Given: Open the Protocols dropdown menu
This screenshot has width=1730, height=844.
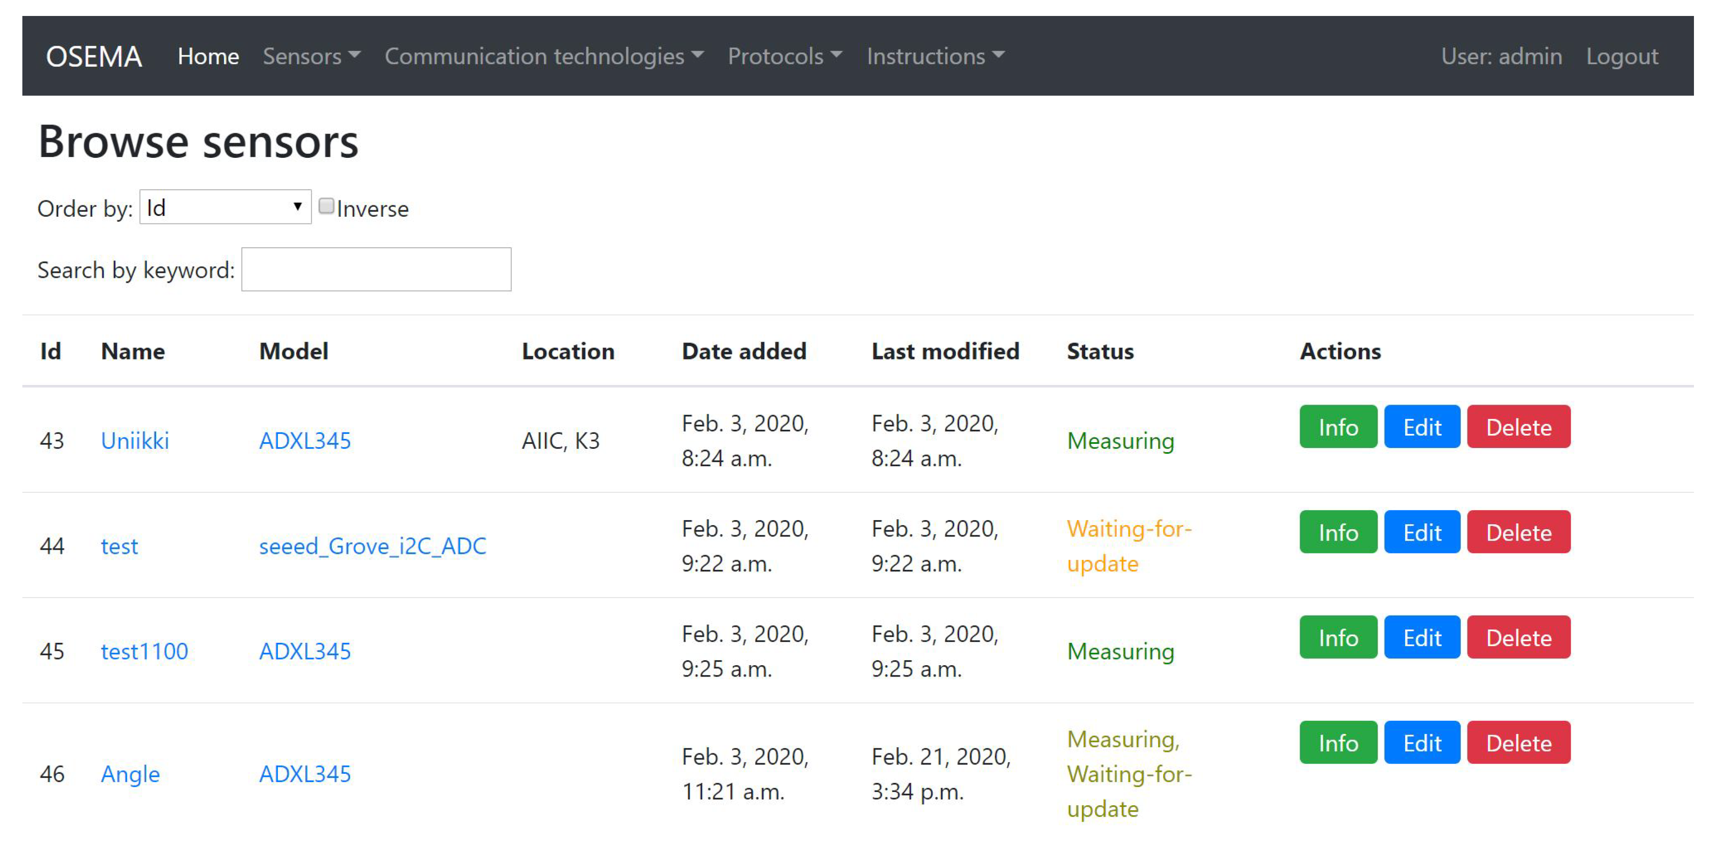Looking at the screenshot, I should click(x=784, y=57).
